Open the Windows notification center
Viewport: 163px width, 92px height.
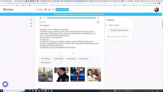(161, 91)
